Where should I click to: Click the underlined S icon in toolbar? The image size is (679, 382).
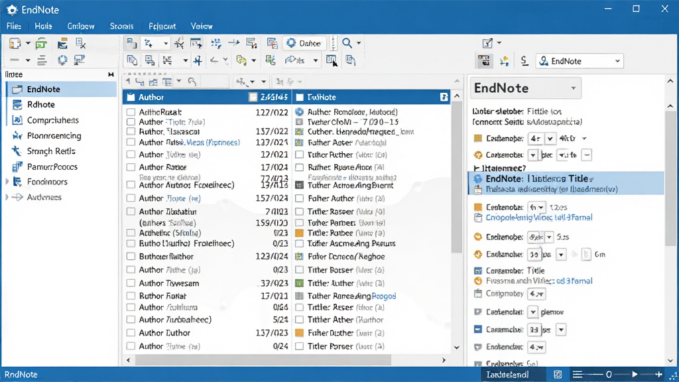[x=525, y=60]
